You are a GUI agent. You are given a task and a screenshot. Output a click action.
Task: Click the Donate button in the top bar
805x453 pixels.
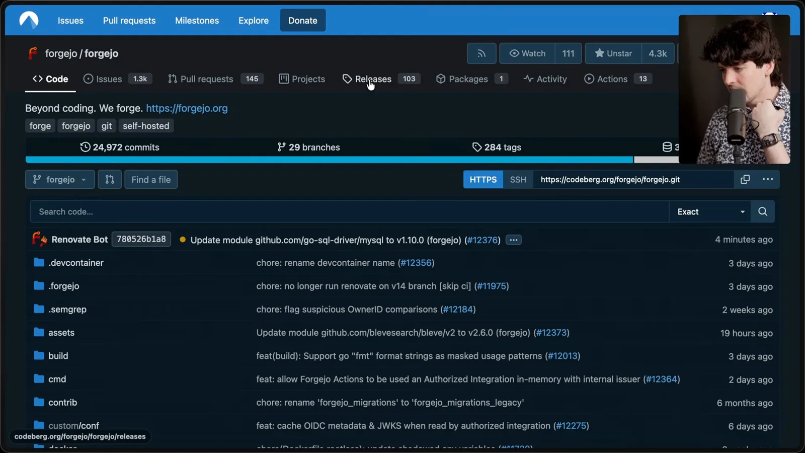[303, 21]
